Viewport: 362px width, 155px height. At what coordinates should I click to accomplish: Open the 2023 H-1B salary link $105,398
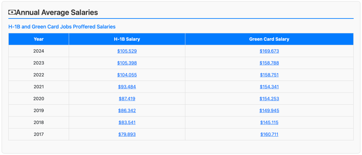tap(127, 63)
